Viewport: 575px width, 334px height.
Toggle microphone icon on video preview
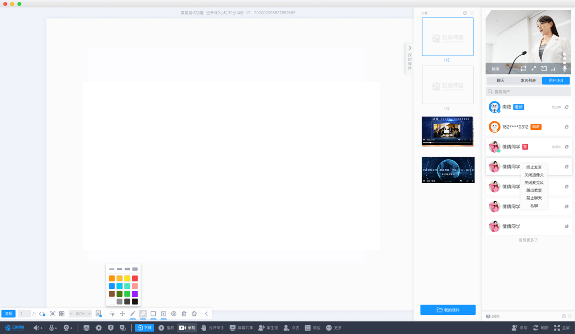565,68
